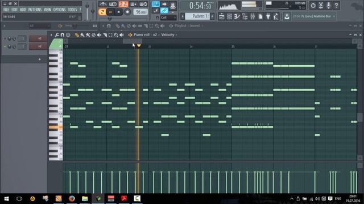Click the record button
364x204 pixels.
pos(127,12)
